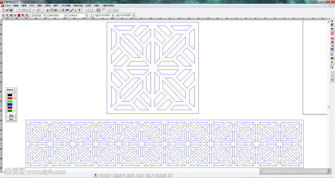This screenshot has width=335, height=178.
Task: Click the Undo arrow icon
Action: click(x=38, y=10)
